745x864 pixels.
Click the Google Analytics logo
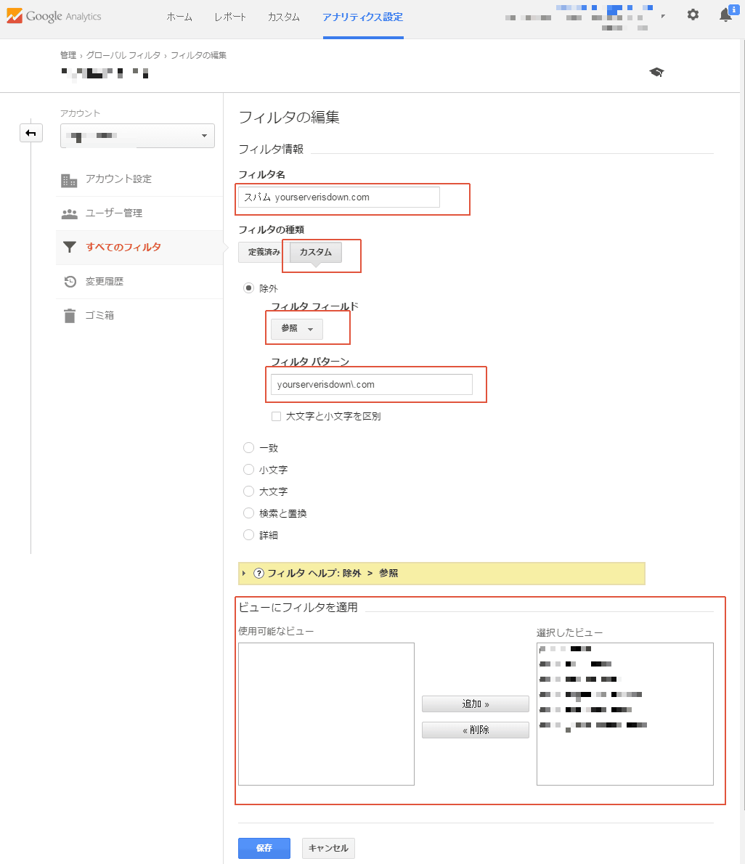point(54,16)
